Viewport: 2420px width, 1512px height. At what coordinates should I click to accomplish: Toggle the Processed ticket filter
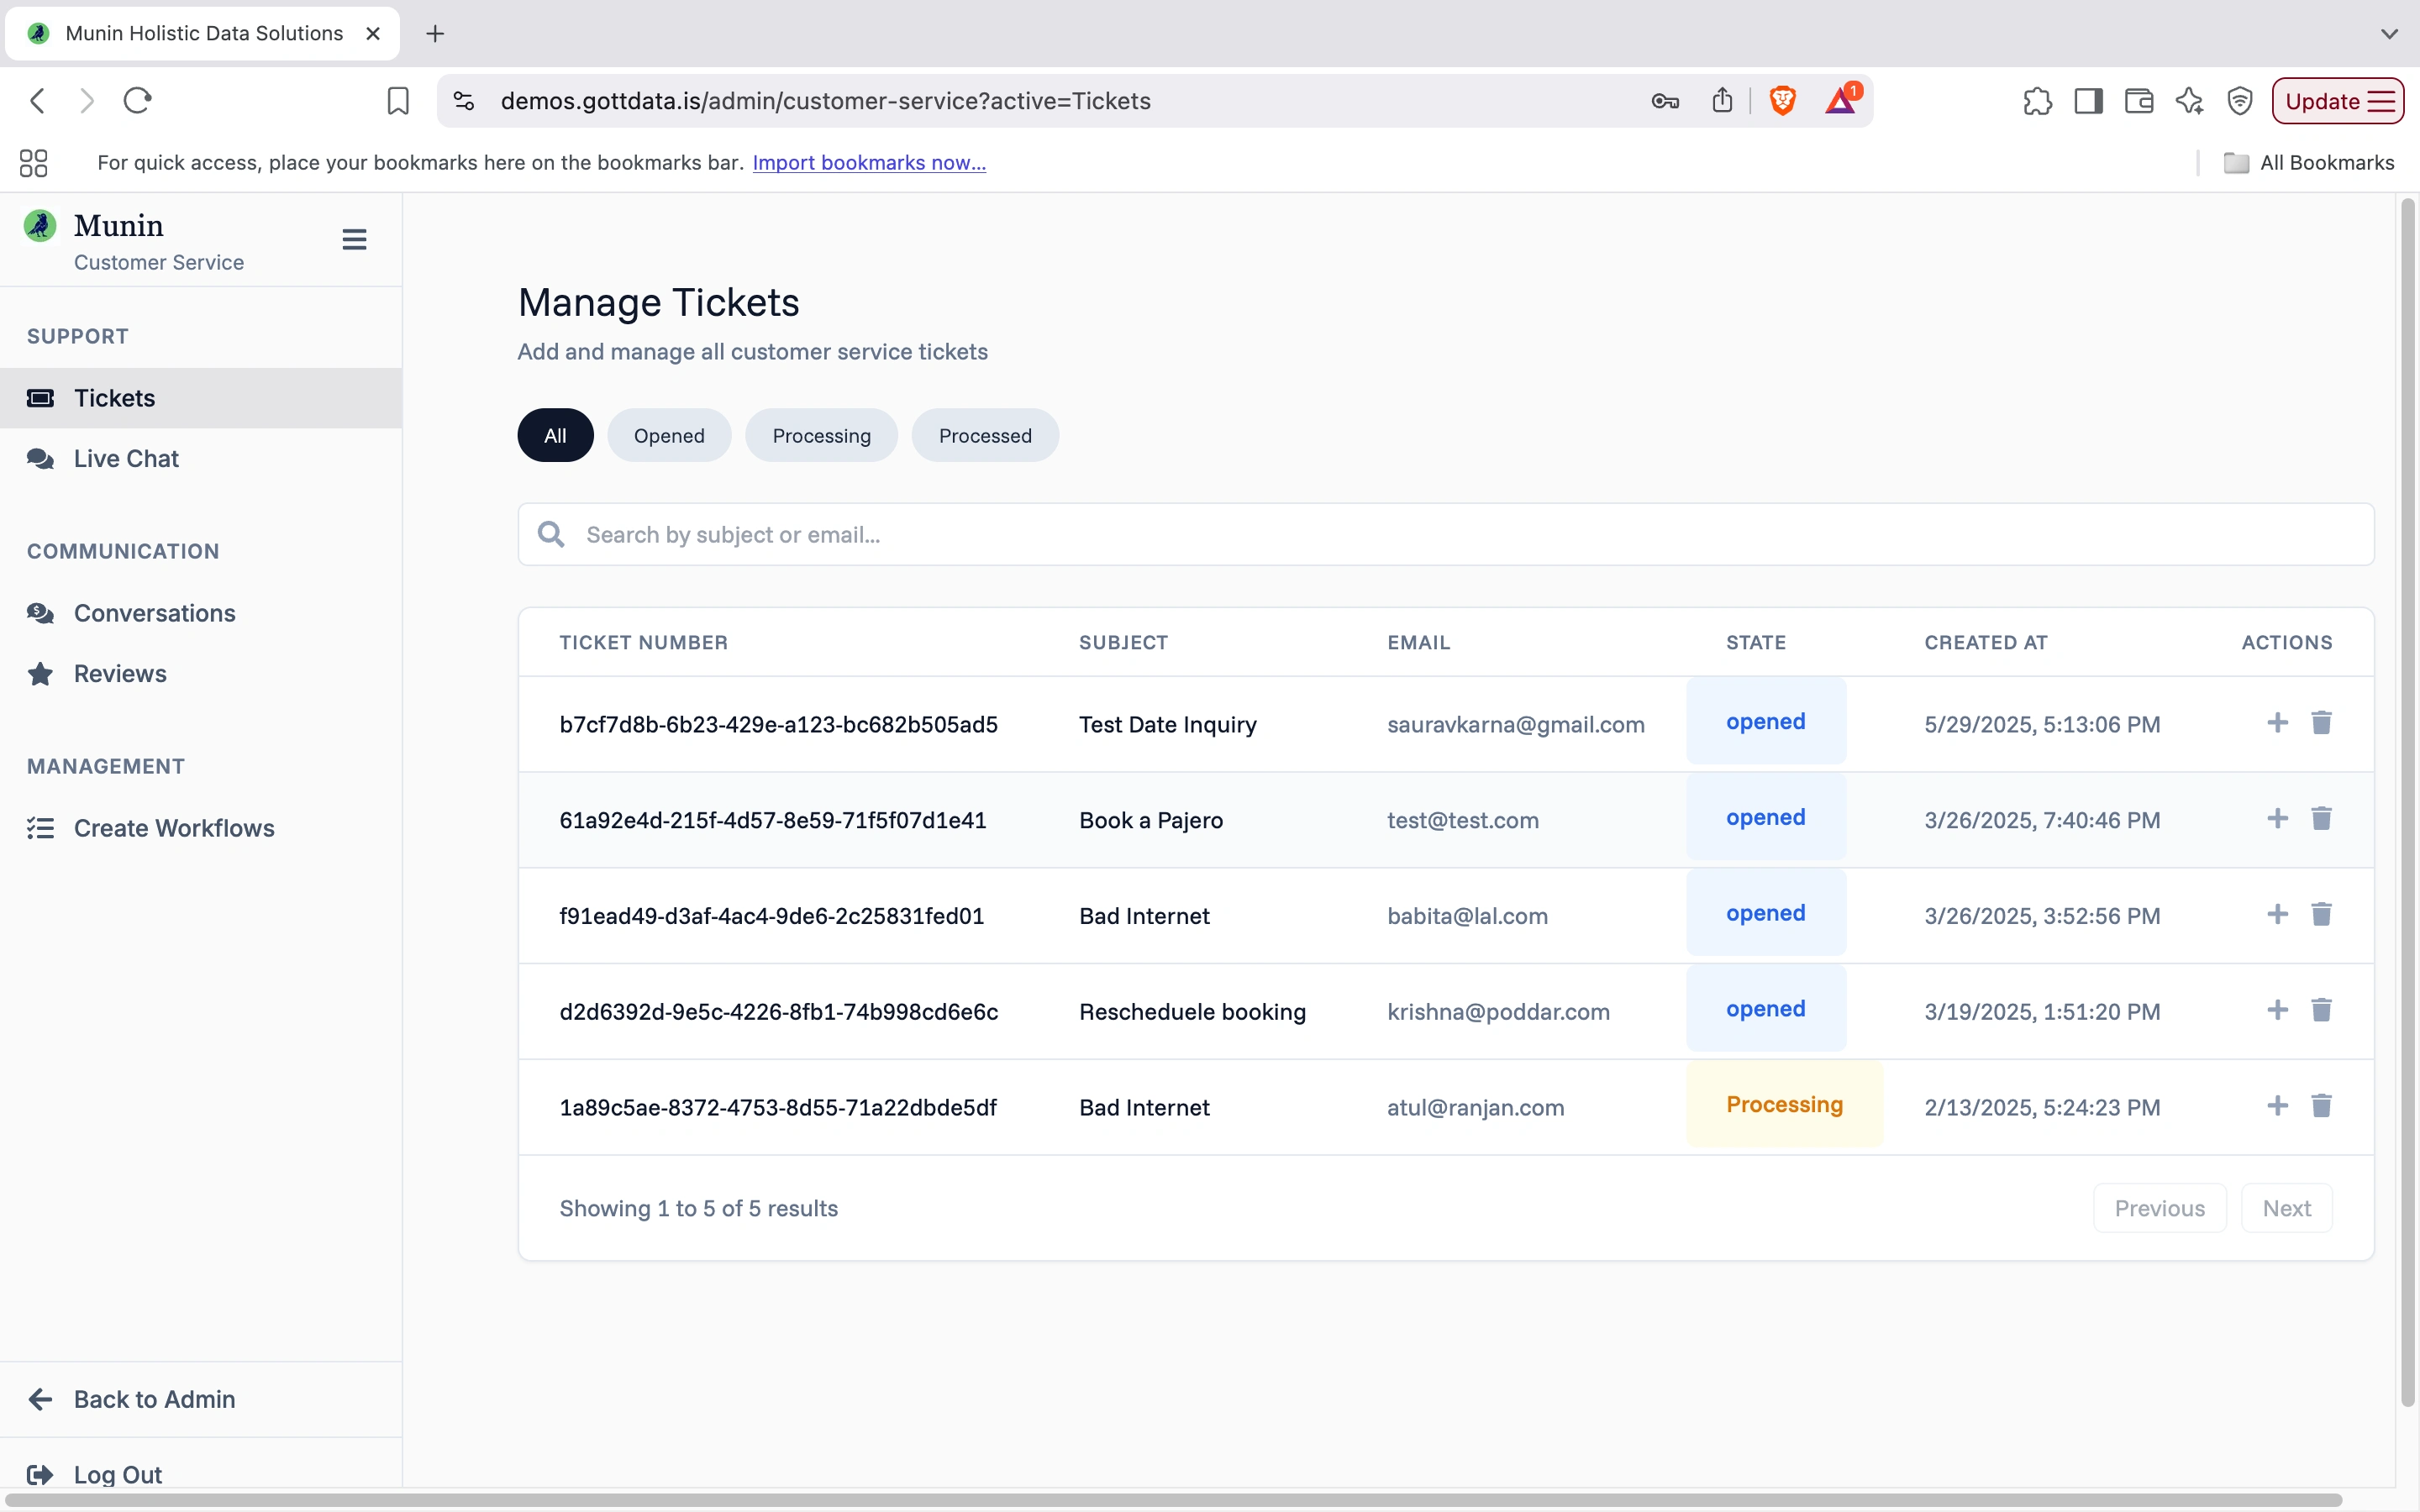tap(984, 435)
